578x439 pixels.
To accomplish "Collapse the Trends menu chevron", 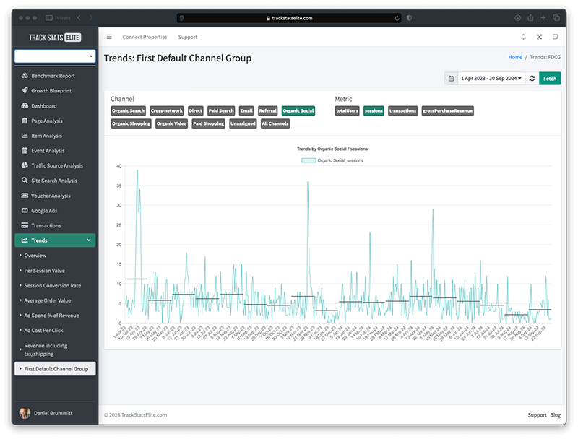I will [88, 240].
